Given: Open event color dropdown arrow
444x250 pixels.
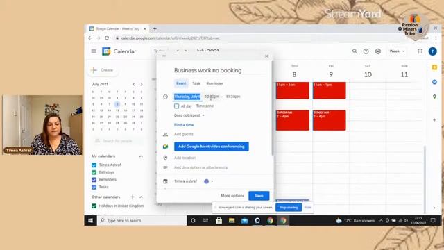Looking at the screenshot, I should coord(212,181).
